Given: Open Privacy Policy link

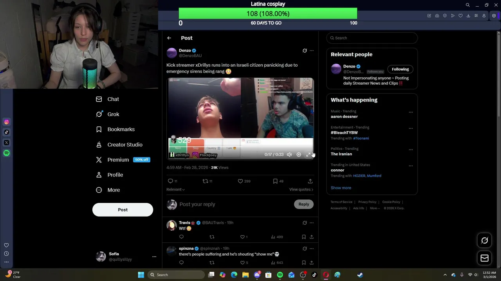Looking at the screenshot, I should 367,202.
